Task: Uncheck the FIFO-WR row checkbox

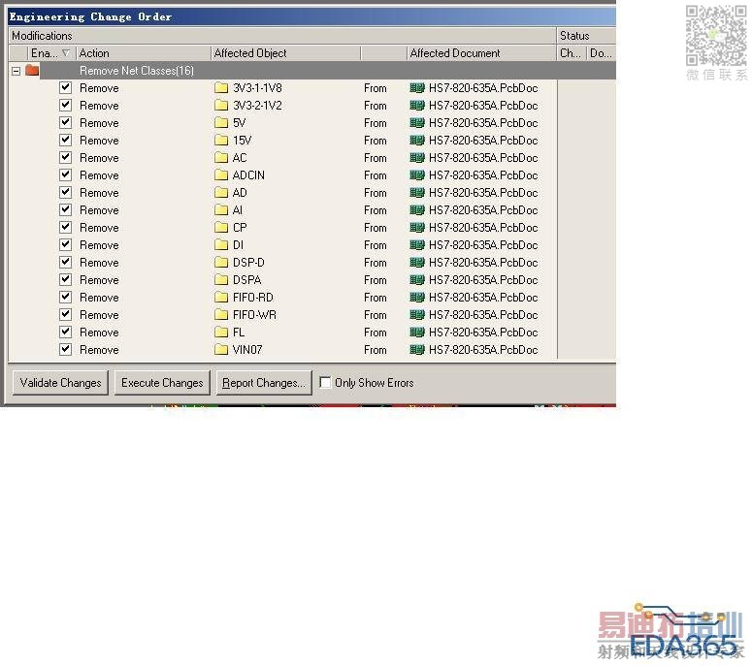Action: 65,314
